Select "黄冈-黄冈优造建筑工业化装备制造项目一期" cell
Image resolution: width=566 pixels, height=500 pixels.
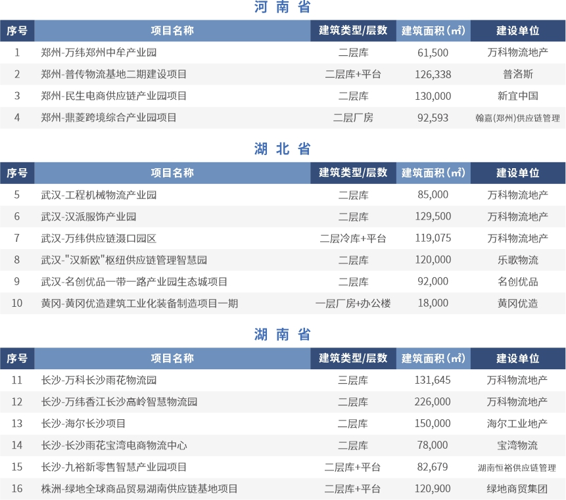click(x=139, y=304)
